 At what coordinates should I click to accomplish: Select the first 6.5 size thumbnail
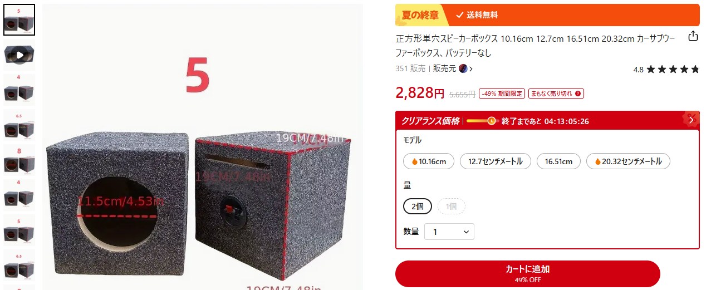coord(19,125)
